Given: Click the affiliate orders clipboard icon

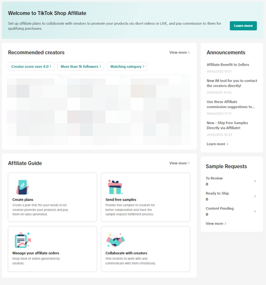Looking at the screenshot, I should 23,240.
